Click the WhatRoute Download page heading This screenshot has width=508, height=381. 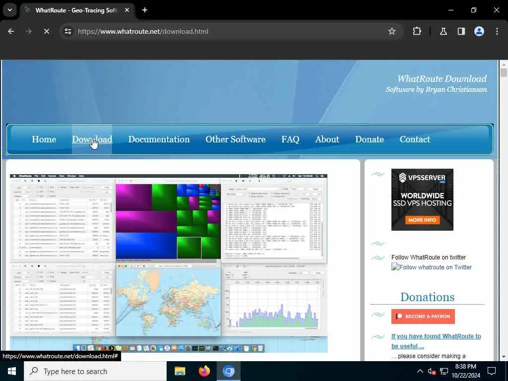442,79
